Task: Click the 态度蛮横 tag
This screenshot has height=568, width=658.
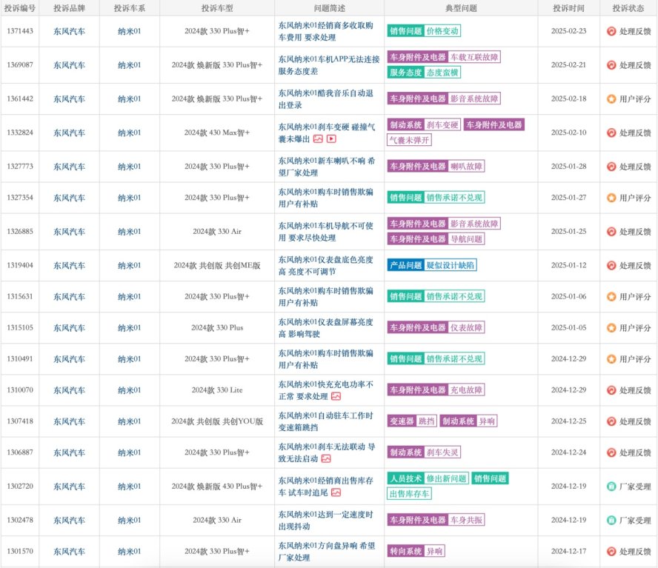Action: (x=442, y=73)
